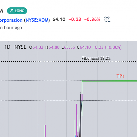Select the 1D interval label on chart

tap(7, 47)
